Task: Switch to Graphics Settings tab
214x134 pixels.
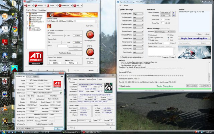Action: click(x=31, y=10)
